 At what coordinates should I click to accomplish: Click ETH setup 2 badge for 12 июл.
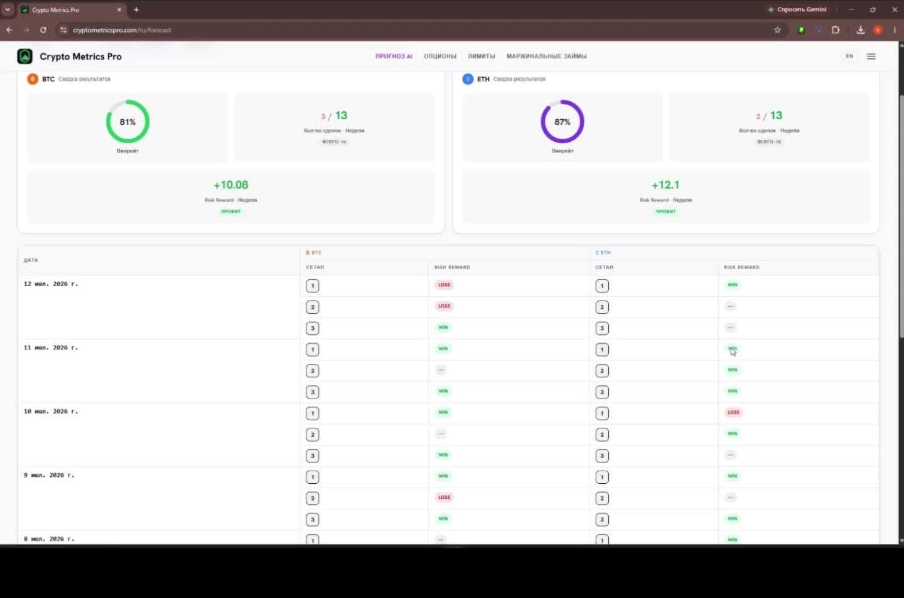(602, 307)
